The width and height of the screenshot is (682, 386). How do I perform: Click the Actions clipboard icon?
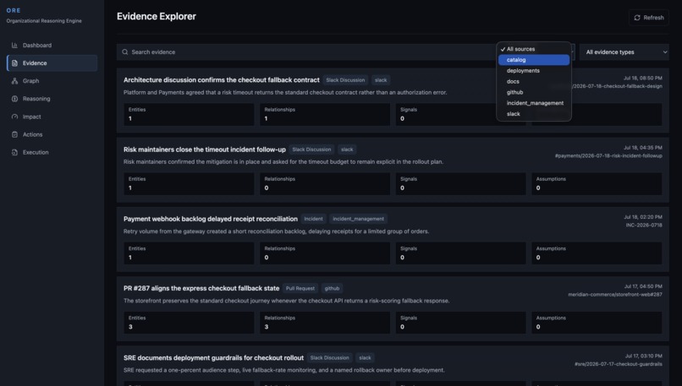14,134
